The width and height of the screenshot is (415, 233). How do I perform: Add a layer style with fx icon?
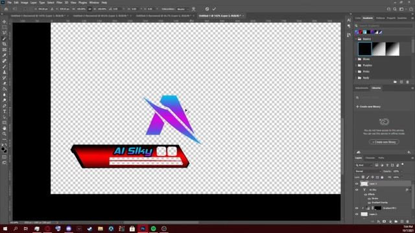[x=379, y=221]
